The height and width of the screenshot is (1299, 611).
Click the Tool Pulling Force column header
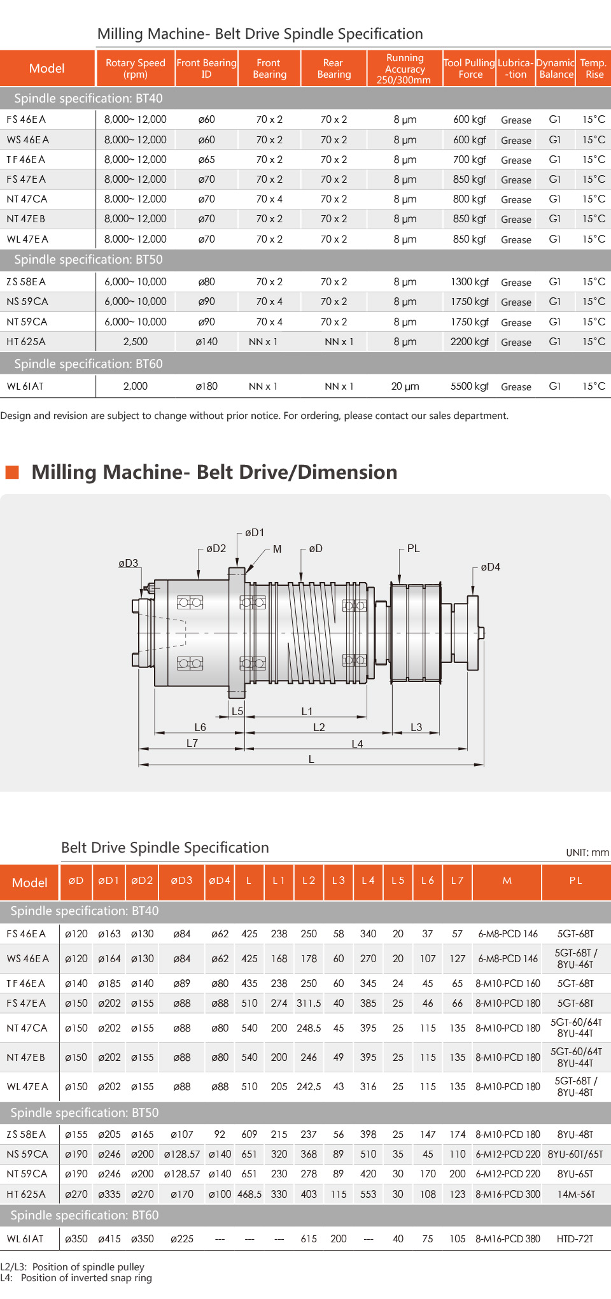pos(470,68)
